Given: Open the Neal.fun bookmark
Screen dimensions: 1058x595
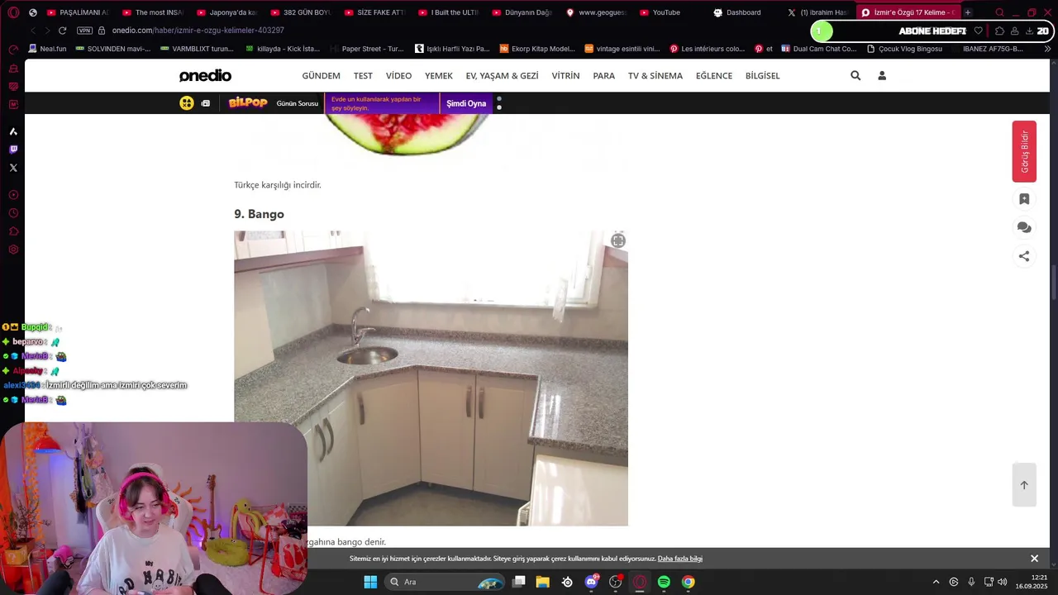Looking at the screenshot, I should 47,49.
